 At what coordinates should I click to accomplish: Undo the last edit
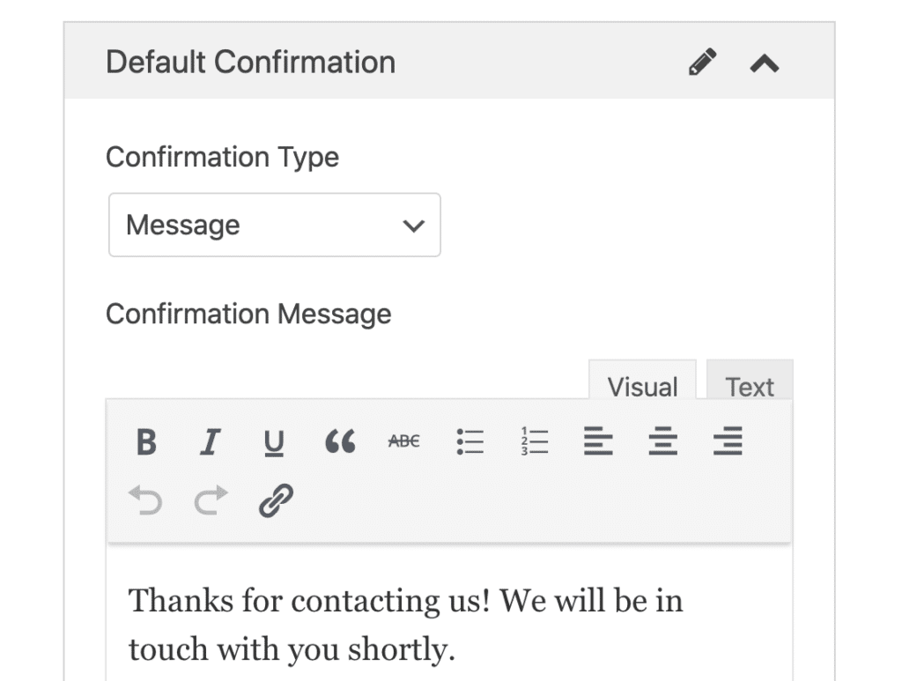(146, 500)
